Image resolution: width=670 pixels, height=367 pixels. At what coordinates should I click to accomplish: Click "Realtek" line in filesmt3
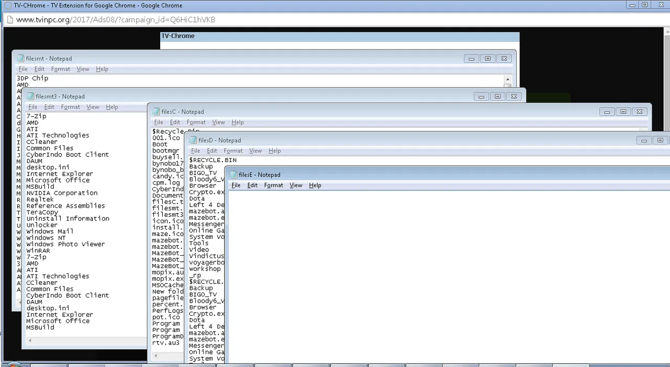40,200
